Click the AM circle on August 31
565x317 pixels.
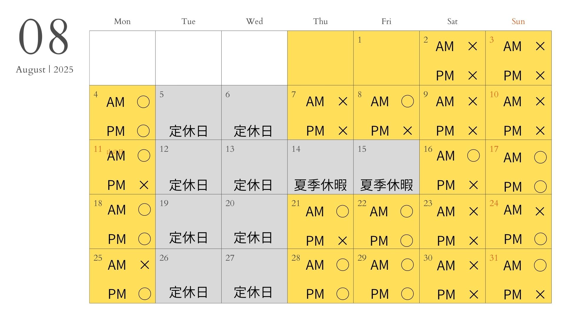pos(540,265)
